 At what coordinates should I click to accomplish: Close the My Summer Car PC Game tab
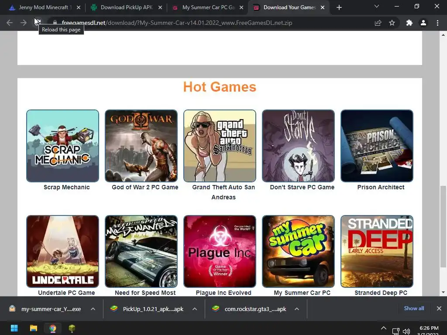(241, 7)
